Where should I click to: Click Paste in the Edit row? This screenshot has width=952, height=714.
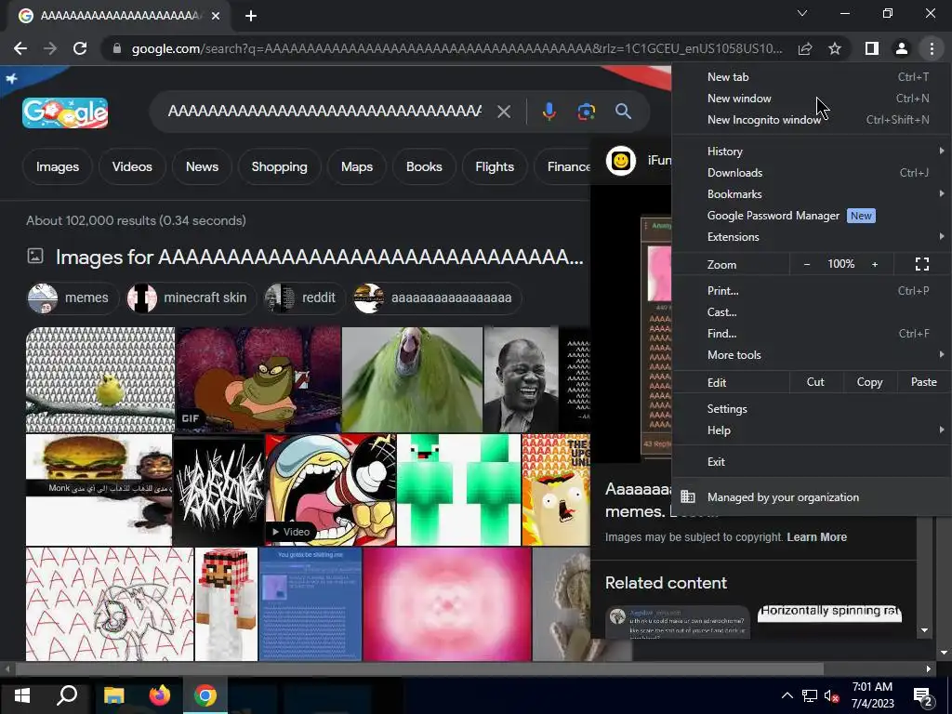[x=923, y=382]
